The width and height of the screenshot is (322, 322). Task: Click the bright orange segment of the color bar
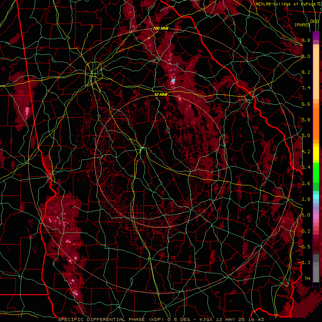[316, 123]
